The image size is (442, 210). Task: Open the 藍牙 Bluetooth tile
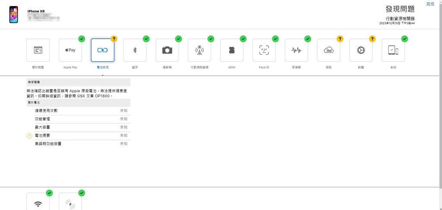pyautogui.click(x=135, y=50)
